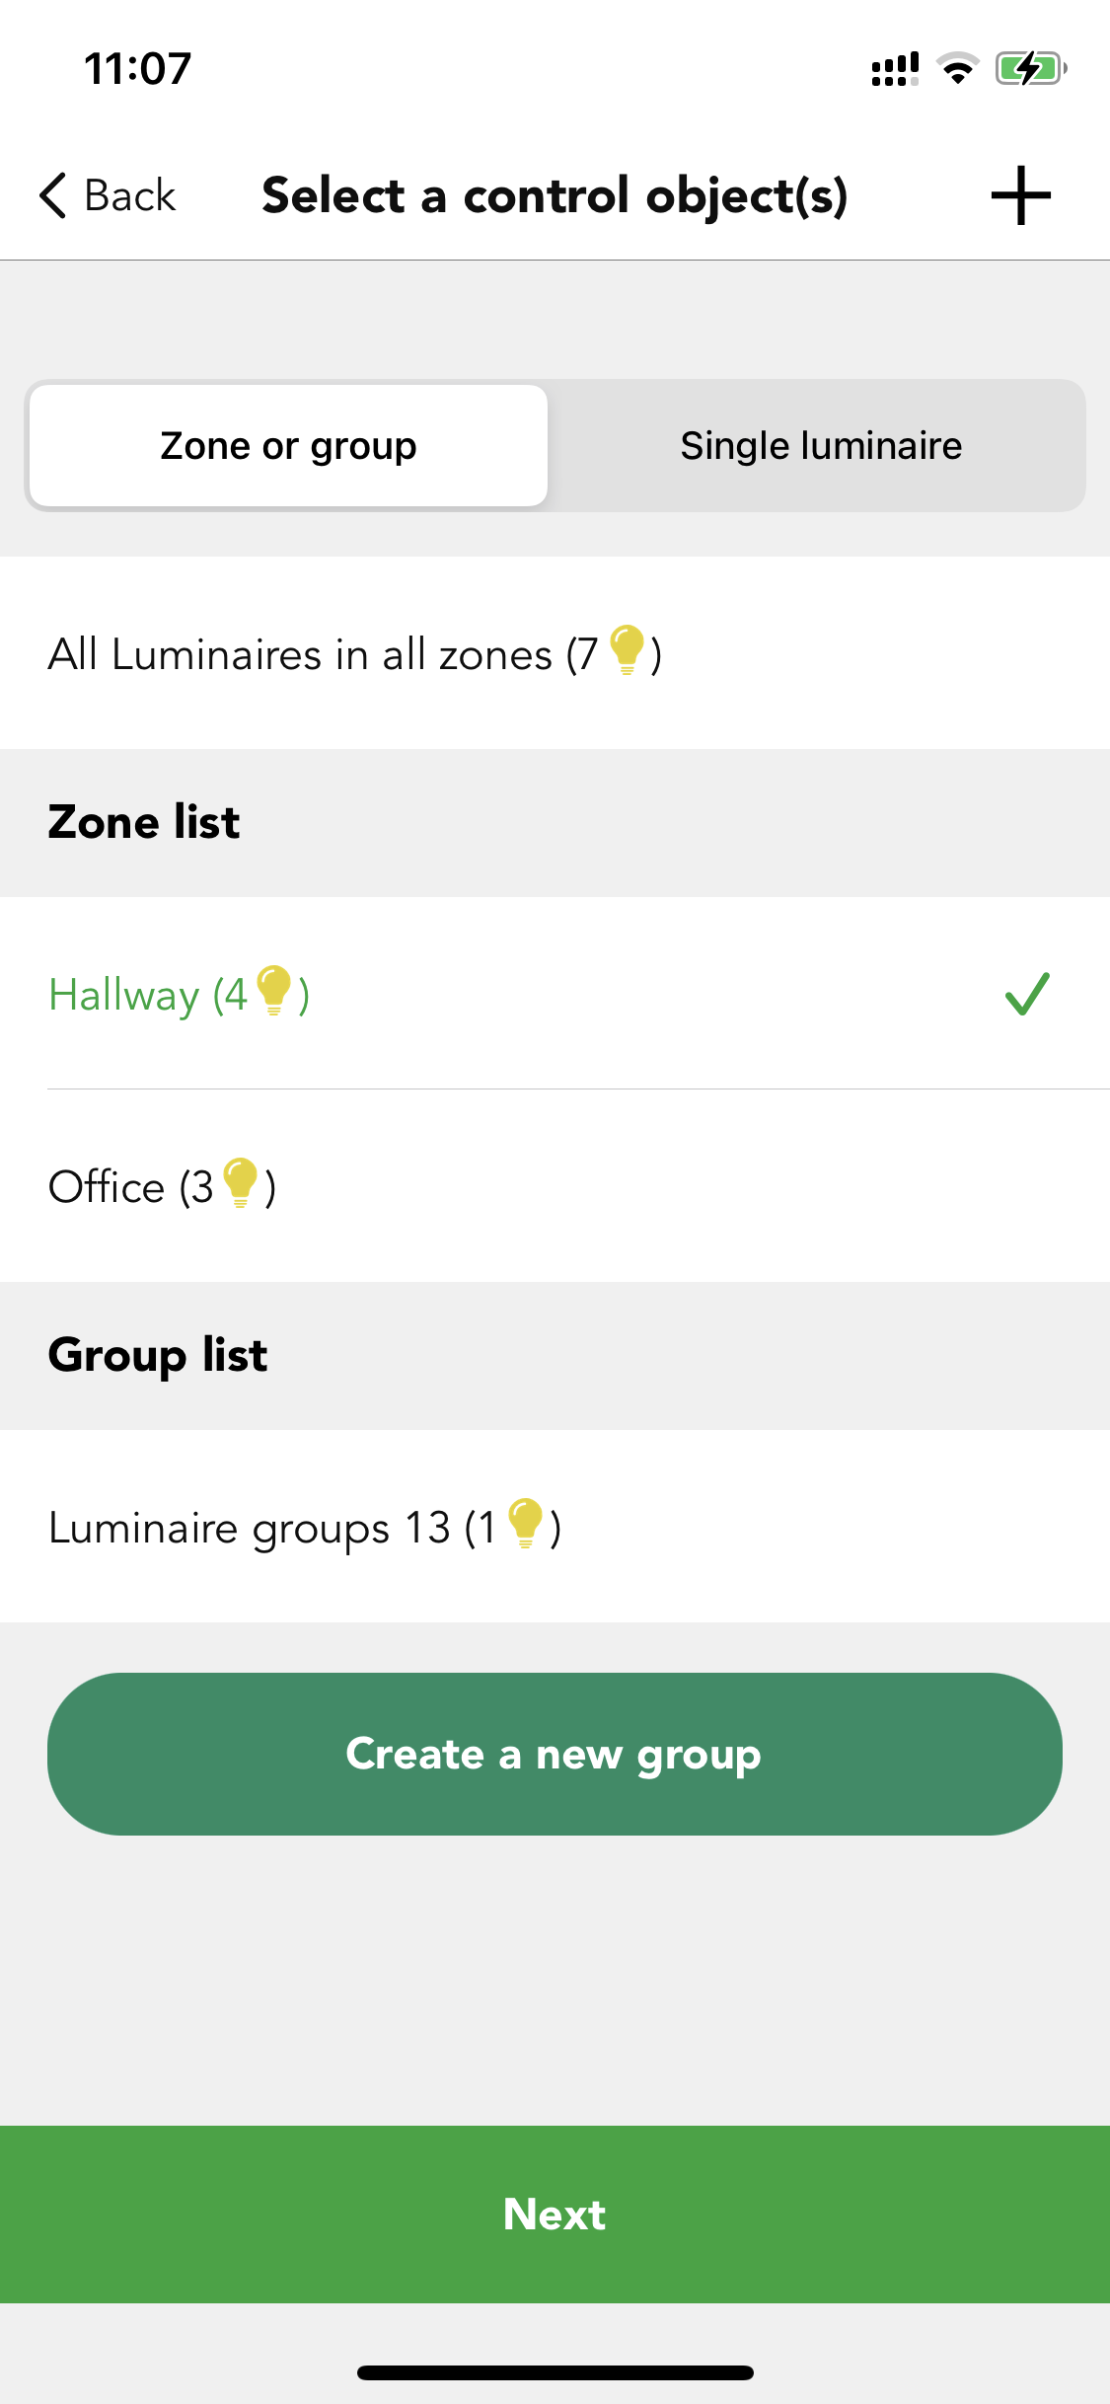Select the Office zone
Image resolution: width=1110 pixels, height=2404 pixels.
tap(555, 1185)
